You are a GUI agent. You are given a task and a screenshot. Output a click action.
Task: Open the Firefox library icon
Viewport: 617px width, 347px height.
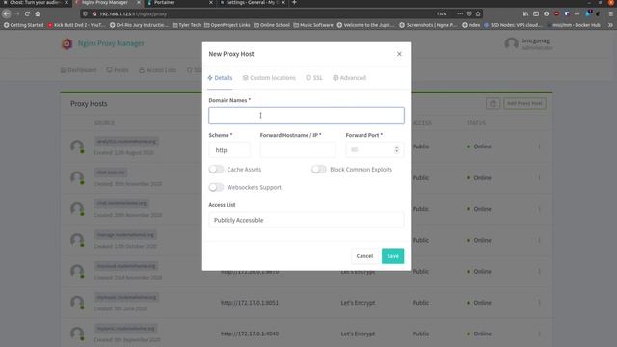point(525,13)
